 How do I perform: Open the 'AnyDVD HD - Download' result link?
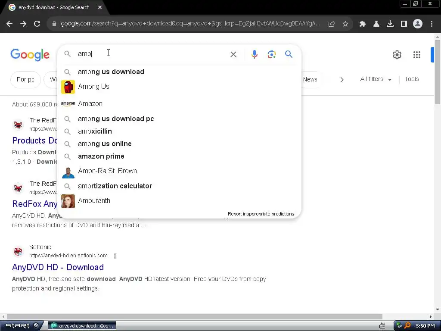click(x=58, y=267)
